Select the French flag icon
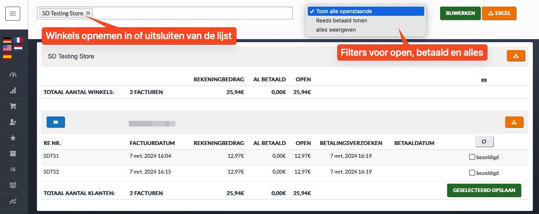539x214 pixels. click(x=18, y=40)
